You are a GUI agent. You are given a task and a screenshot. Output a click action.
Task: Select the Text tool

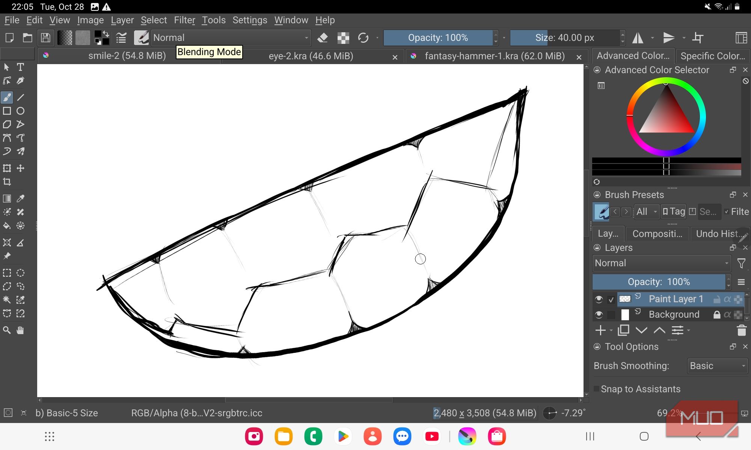pyautogui.click(x=21, y=67)
